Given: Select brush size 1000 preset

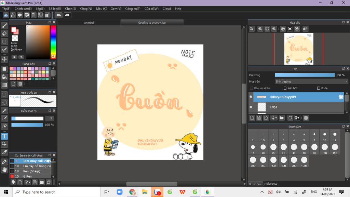Looking at the screenshot, I should (304, 161).
